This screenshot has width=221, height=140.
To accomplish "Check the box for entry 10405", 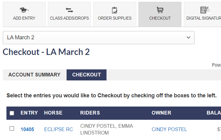I will click(x=12, y=129).
